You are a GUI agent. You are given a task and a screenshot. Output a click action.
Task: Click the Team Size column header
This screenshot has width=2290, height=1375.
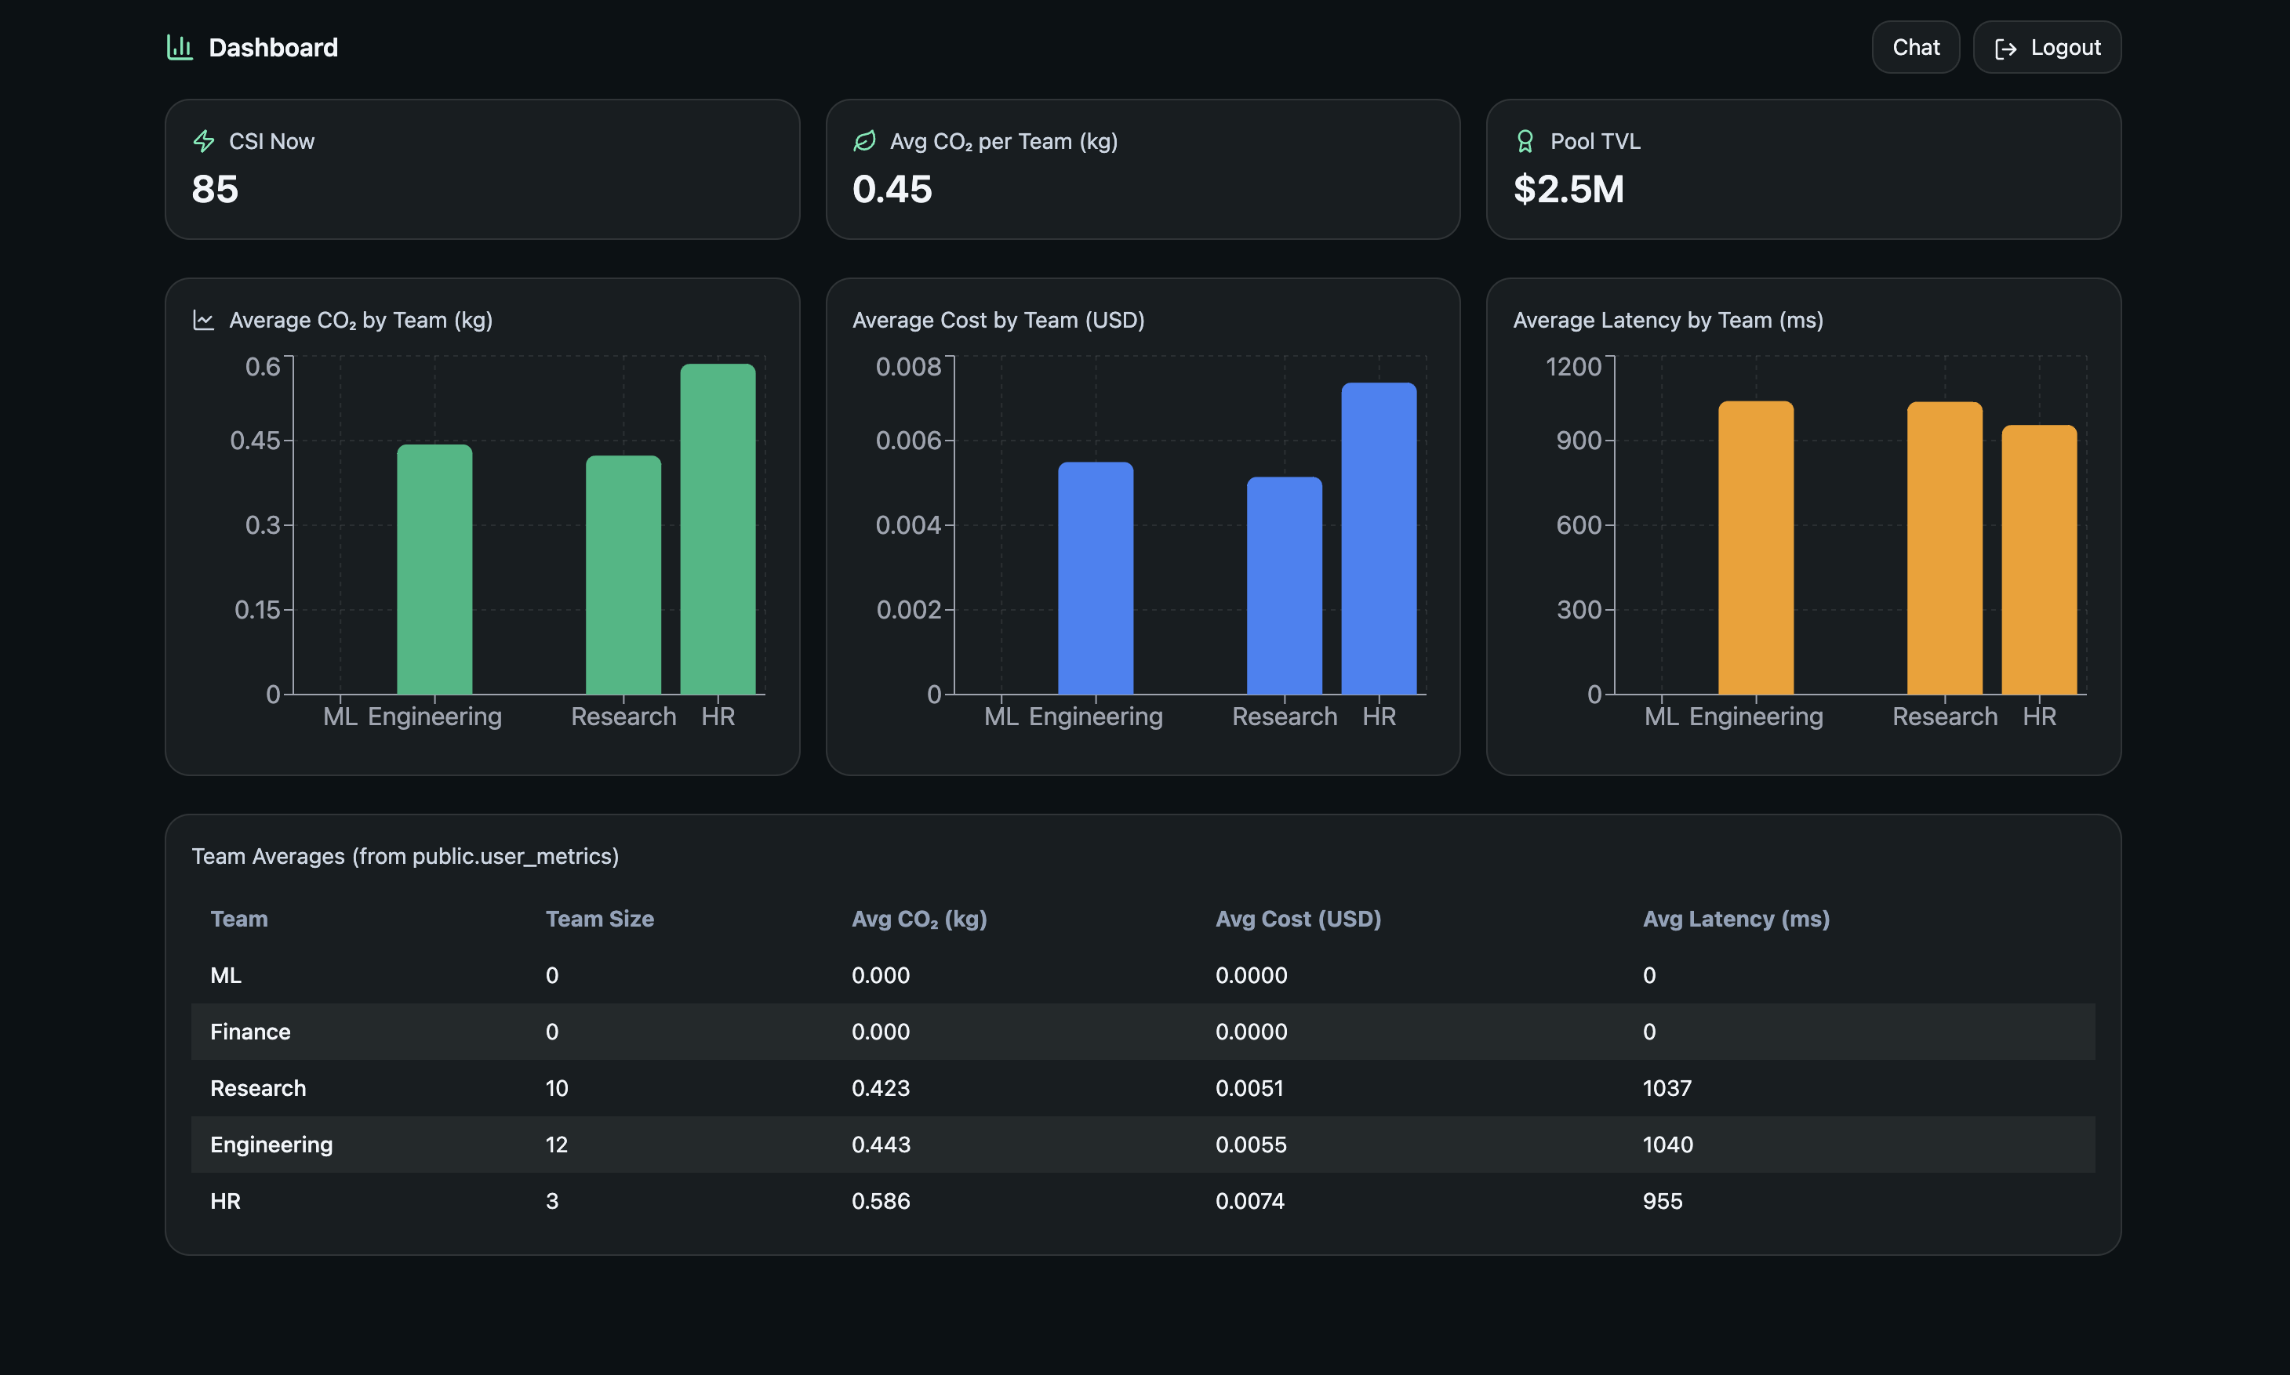(x=598, y=918)
